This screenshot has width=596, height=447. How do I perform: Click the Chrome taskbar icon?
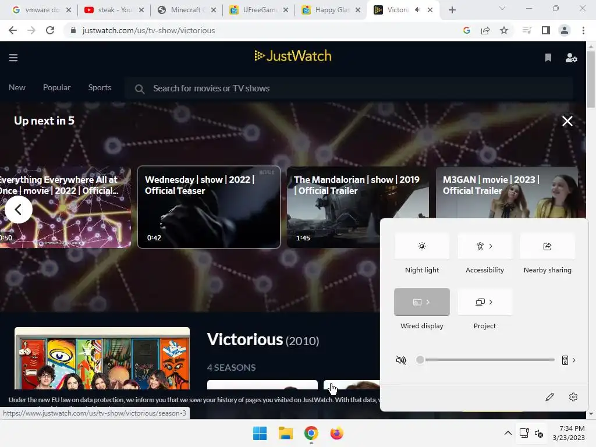311,433
